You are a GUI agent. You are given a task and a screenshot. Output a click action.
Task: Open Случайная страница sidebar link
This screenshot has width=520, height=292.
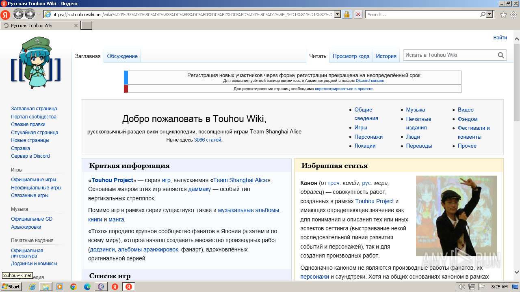[x=35, y=133]
